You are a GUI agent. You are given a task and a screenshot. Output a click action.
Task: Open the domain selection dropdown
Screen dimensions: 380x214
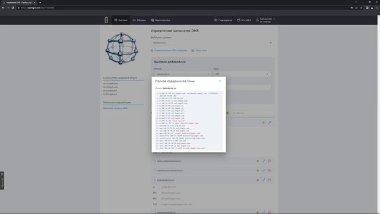pos(213,43)
